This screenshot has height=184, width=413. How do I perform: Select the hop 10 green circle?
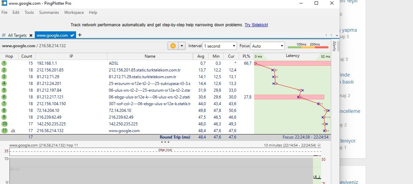(x=4, y=124)
